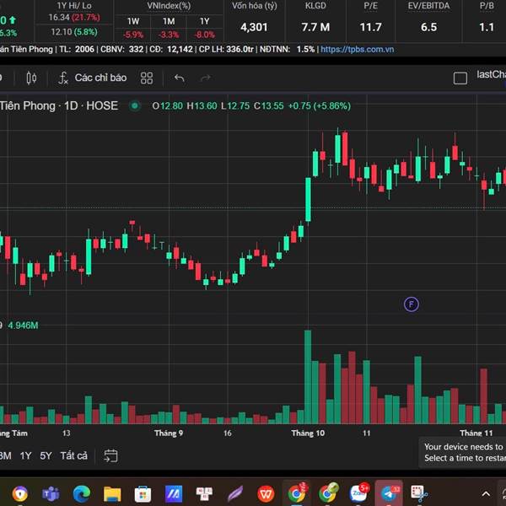Click the green status dot near symbol
This screenshot has width=506, height=506.
pyautogui.click(x=135, y=106)
